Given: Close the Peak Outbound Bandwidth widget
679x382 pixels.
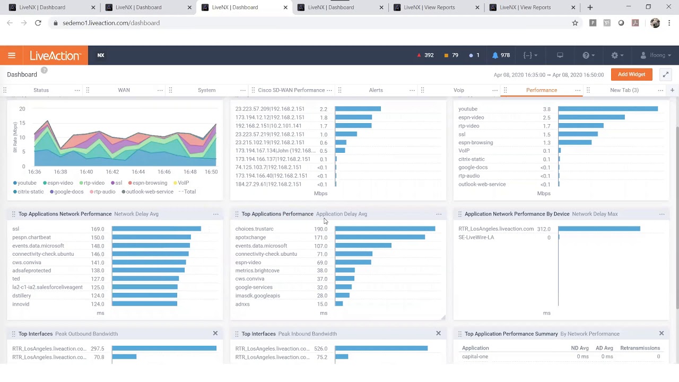Looking at the screenshot, I should pos(215,333).
